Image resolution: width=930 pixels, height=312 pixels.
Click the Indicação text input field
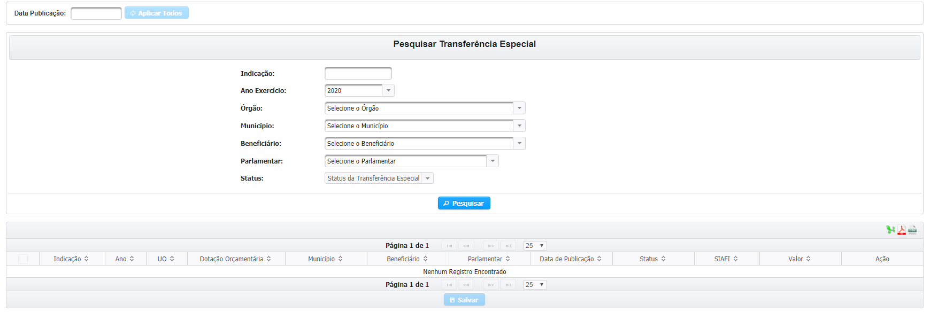tap(358, 73)
